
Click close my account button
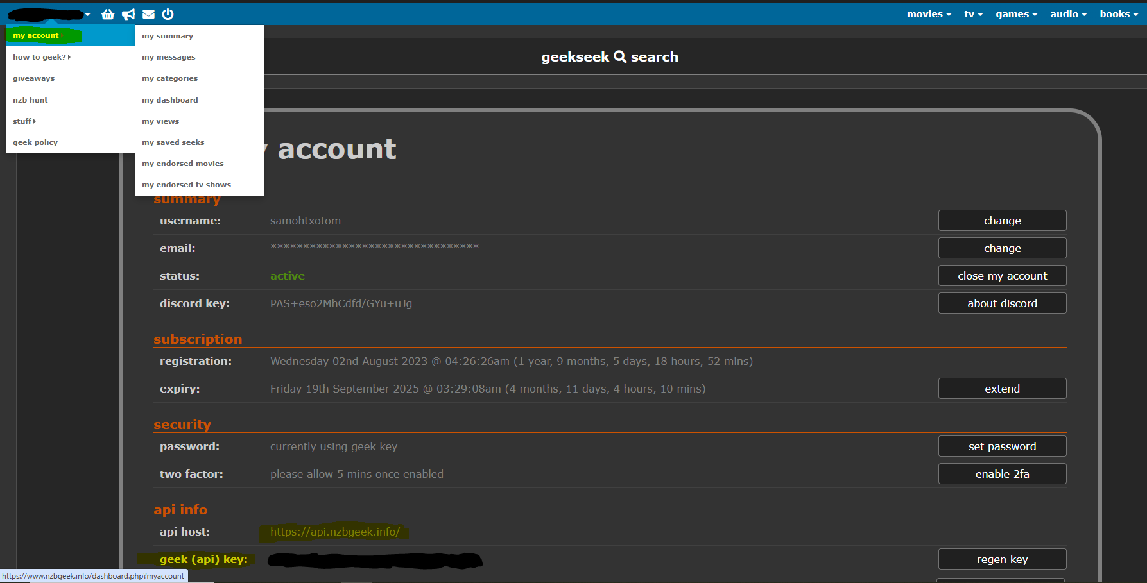coord(1002,276)
